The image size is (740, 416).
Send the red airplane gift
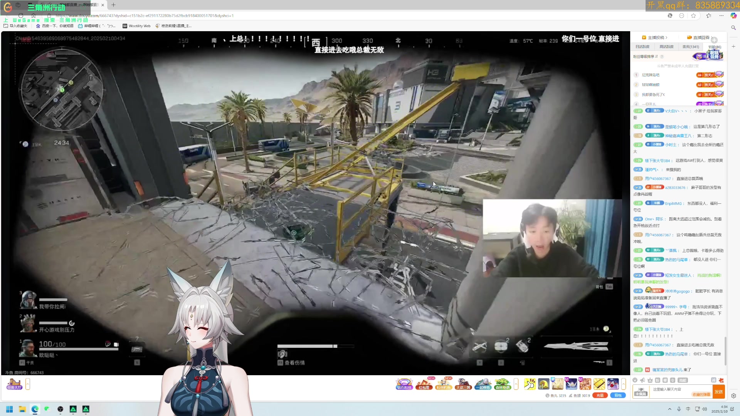(x=613, y=384)
